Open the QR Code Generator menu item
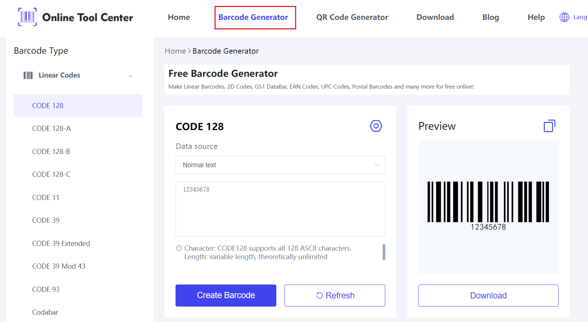The image size is (588, 322). pyautogui.click(x=352, y=17)
